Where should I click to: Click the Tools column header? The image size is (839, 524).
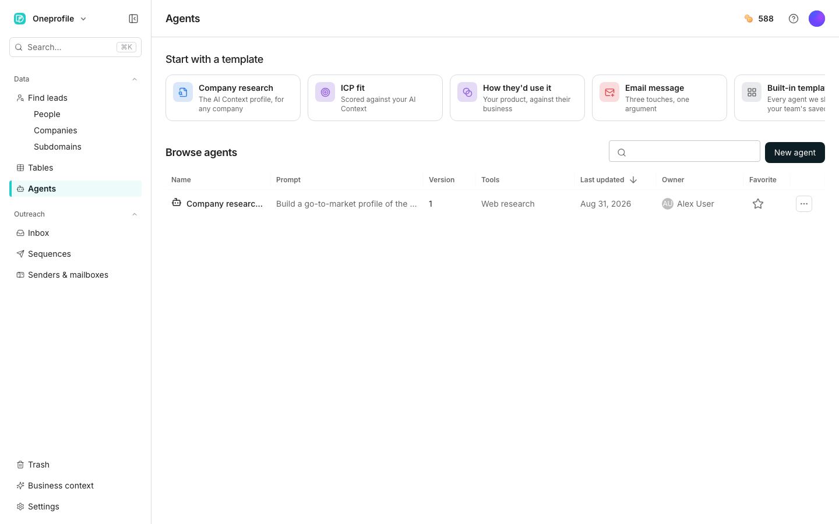pos(490,180)
